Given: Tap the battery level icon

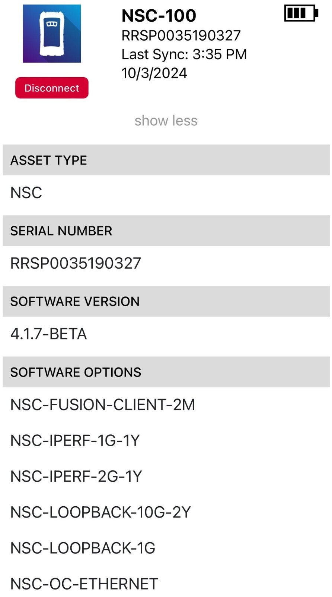Looking at the screenshot, I should click(301, 13).
